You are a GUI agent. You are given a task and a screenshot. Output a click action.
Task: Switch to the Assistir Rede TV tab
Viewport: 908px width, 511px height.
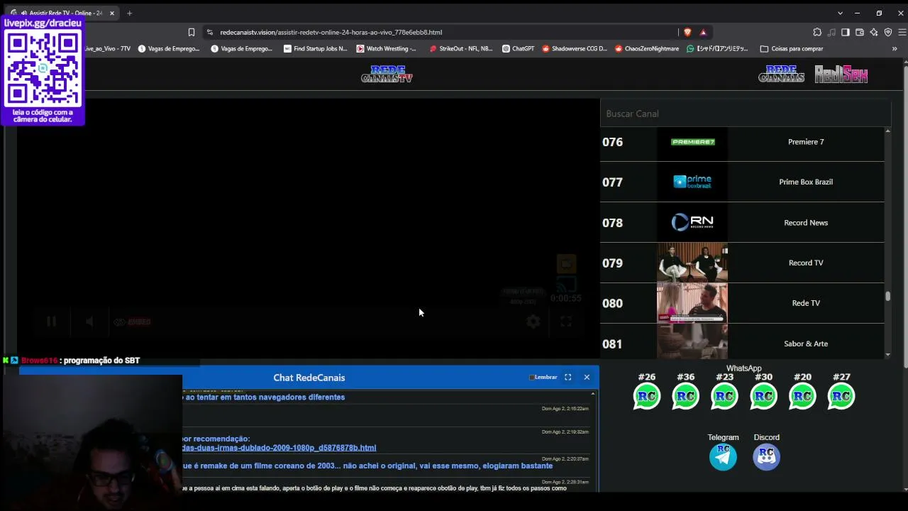click(x=62, y=13)
